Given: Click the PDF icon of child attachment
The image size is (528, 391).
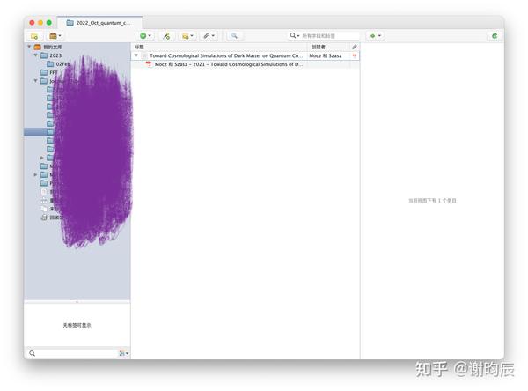Looking at the screenshot, I should pyautogui.click(x=149, y=63).
